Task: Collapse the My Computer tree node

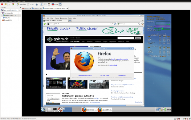Action: click(1, 13)
